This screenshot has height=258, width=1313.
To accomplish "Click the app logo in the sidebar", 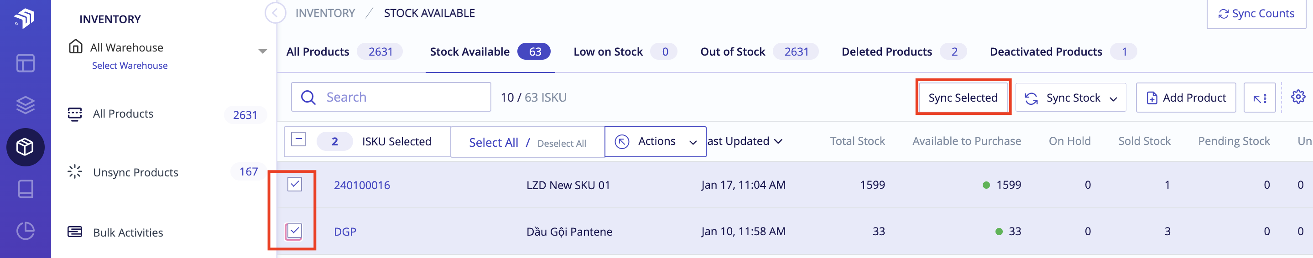I will point(24,18).
